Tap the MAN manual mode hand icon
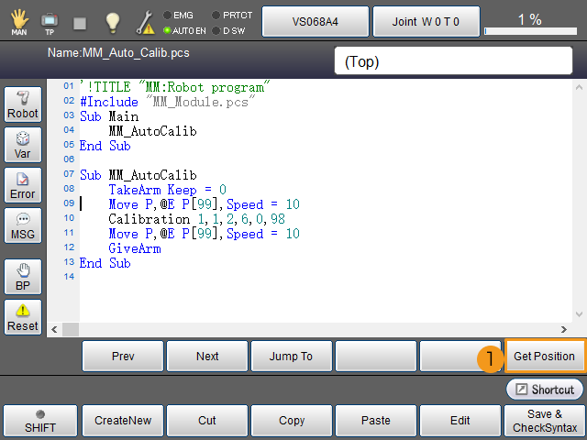The height and width of the screenshot is (440, 587). pos(19,20)
